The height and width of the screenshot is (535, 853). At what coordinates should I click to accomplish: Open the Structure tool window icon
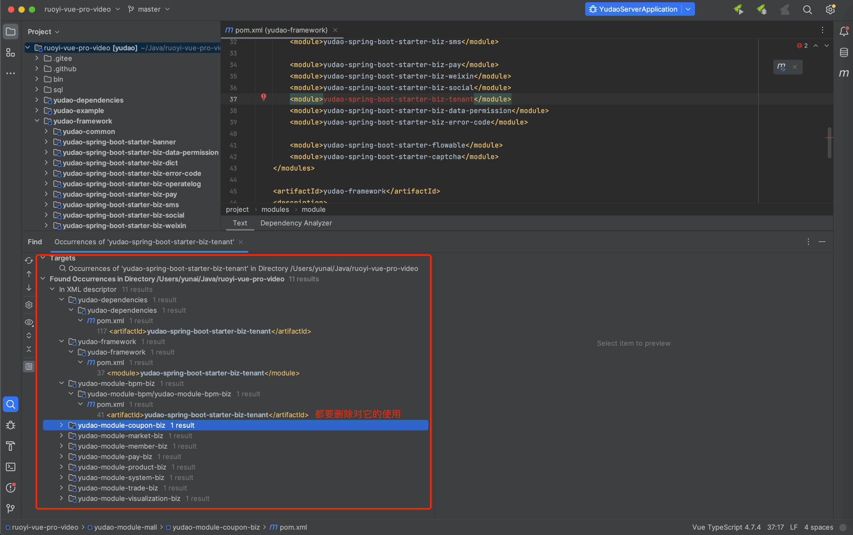coord(10,52)
